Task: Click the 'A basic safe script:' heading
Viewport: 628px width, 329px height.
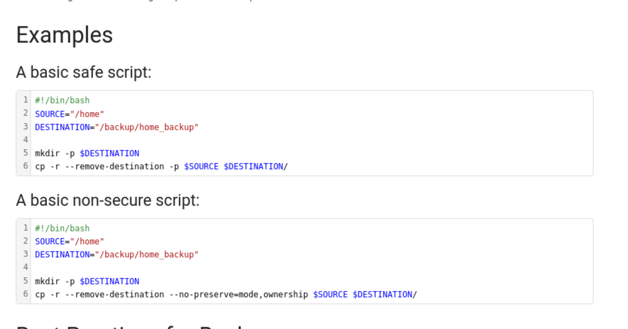Action: (84, 72)
